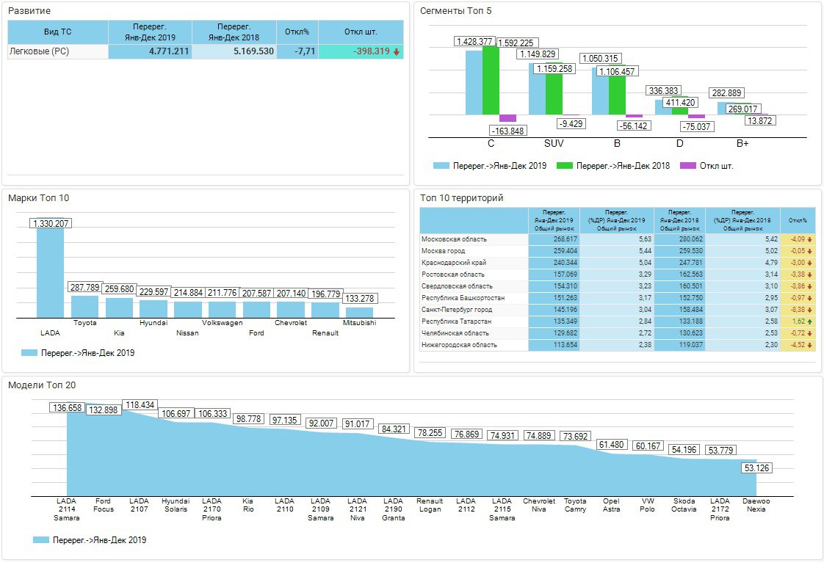This screenshot has height=582, width=824.
Task: Select the Нижегородская область row
Action: pos(618,345)
